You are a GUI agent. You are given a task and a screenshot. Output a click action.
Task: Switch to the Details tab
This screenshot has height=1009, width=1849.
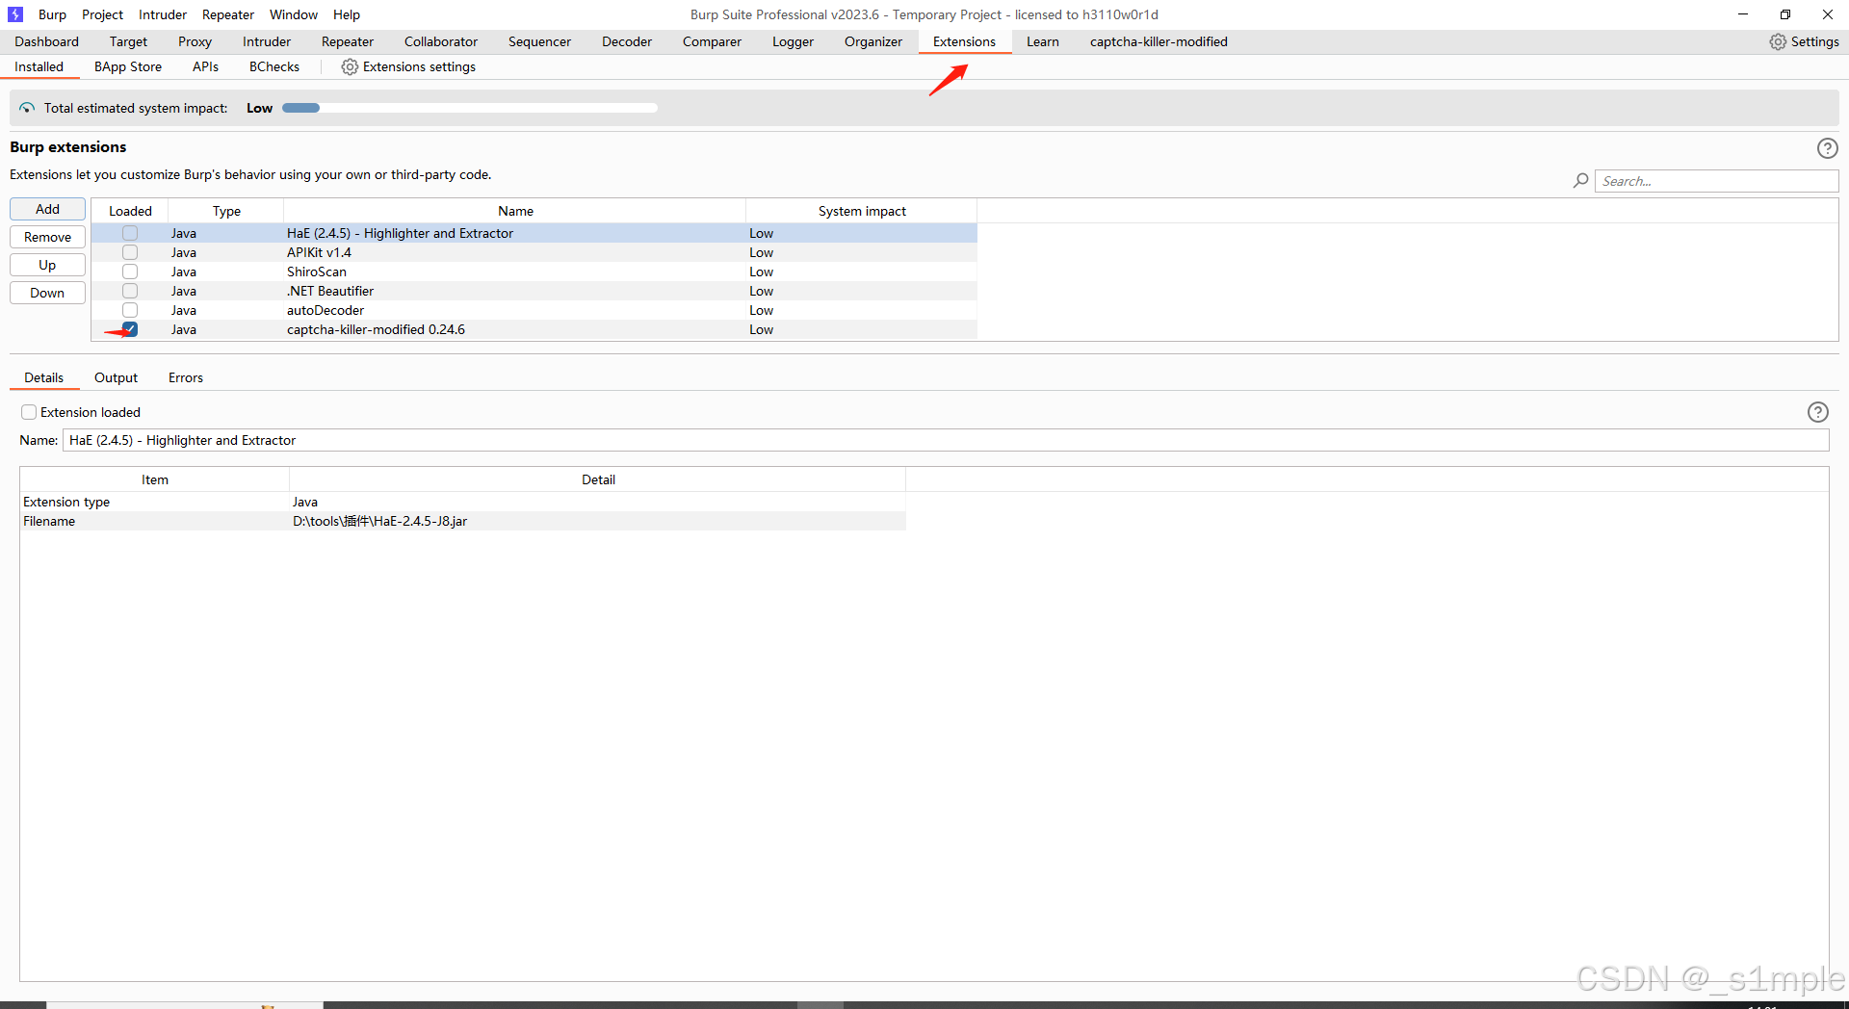coord(44,377)
